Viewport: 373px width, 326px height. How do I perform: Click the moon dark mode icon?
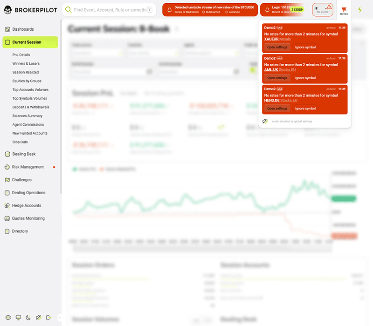click(x=28, y=317)
